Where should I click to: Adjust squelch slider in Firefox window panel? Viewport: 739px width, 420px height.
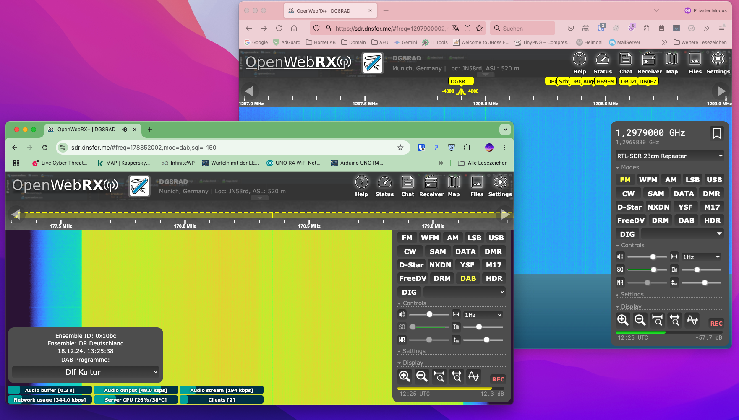[x=647, y=270]
